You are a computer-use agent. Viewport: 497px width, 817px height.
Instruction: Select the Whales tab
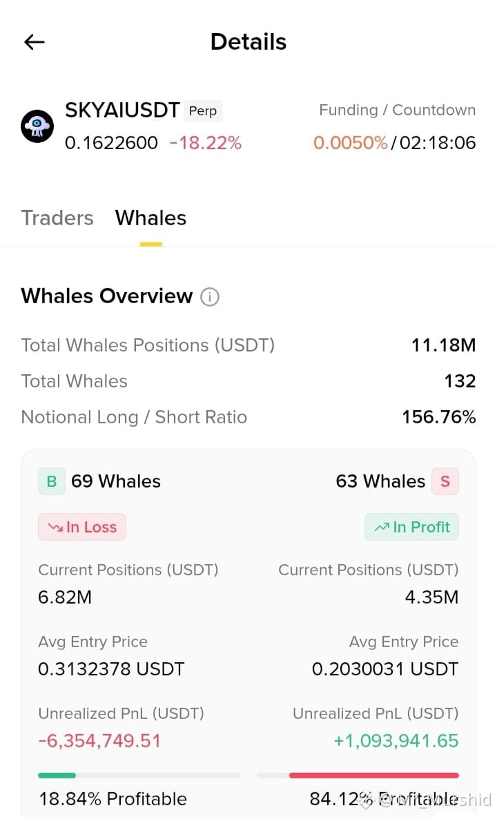(150, 218)
